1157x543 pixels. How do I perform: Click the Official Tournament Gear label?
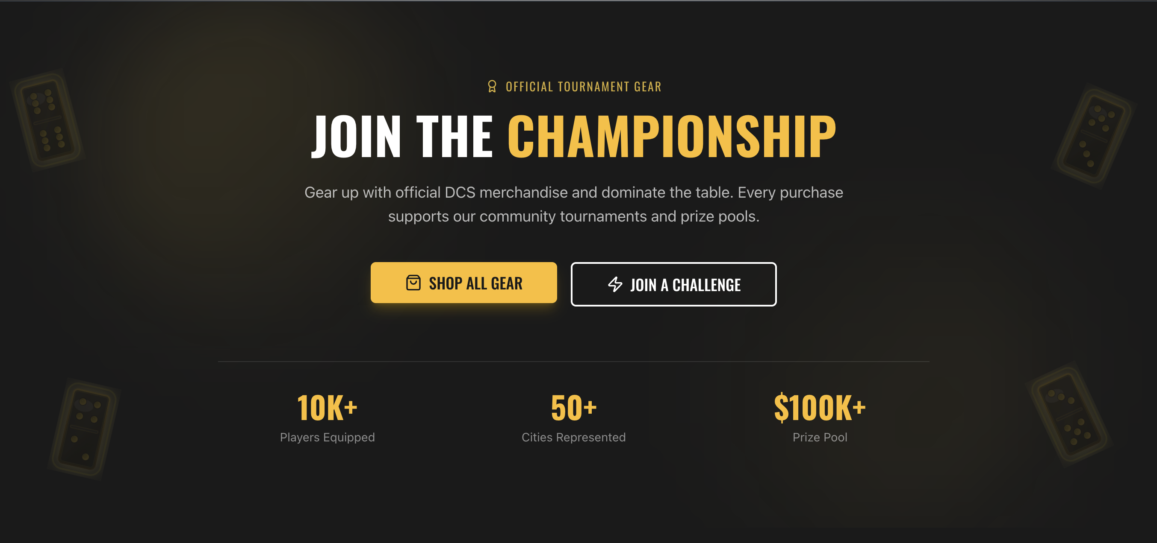(583, 87)
